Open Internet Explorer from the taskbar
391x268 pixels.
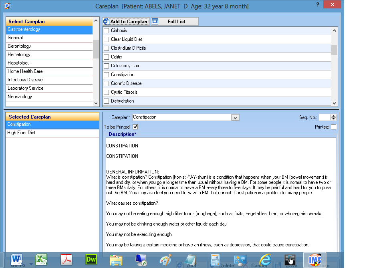click(265, 260)
